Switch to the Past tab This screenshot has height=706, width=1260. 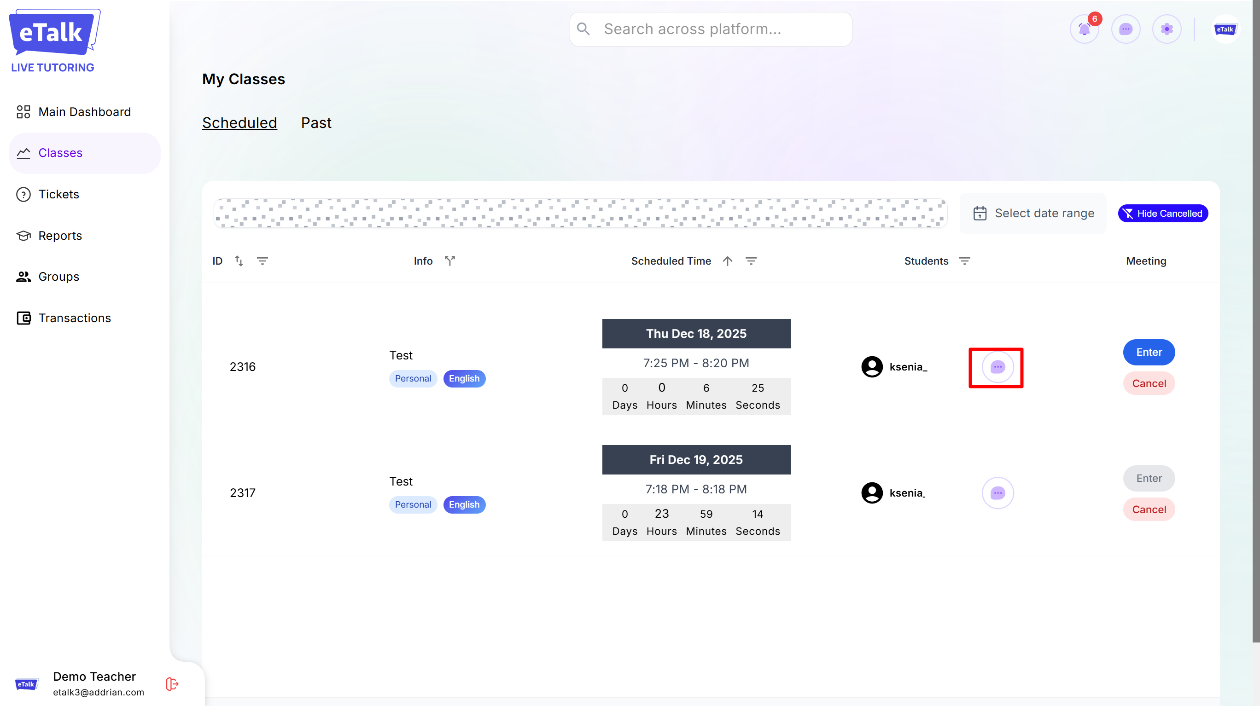tap(316, 123)
